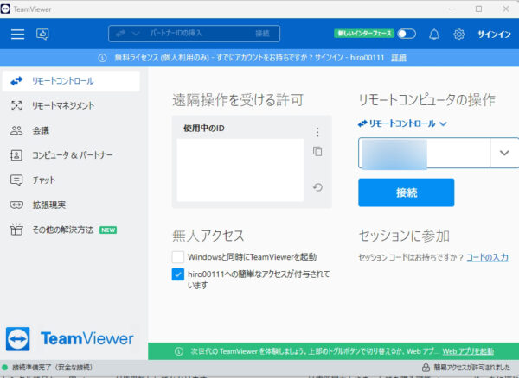This screenshot has width=519, height=378.
Task: Open the hamburger menu in header
Action: tap(17, 34)
